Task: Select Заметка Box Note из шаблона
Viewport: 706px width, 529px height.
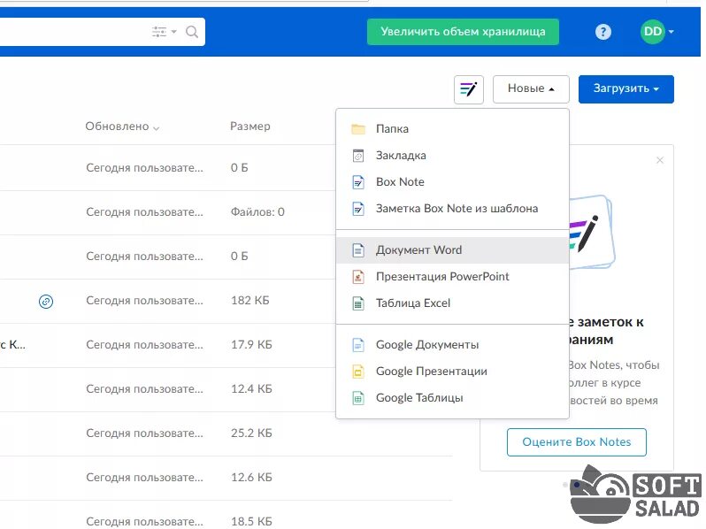Action: click(x=452, y=209)
